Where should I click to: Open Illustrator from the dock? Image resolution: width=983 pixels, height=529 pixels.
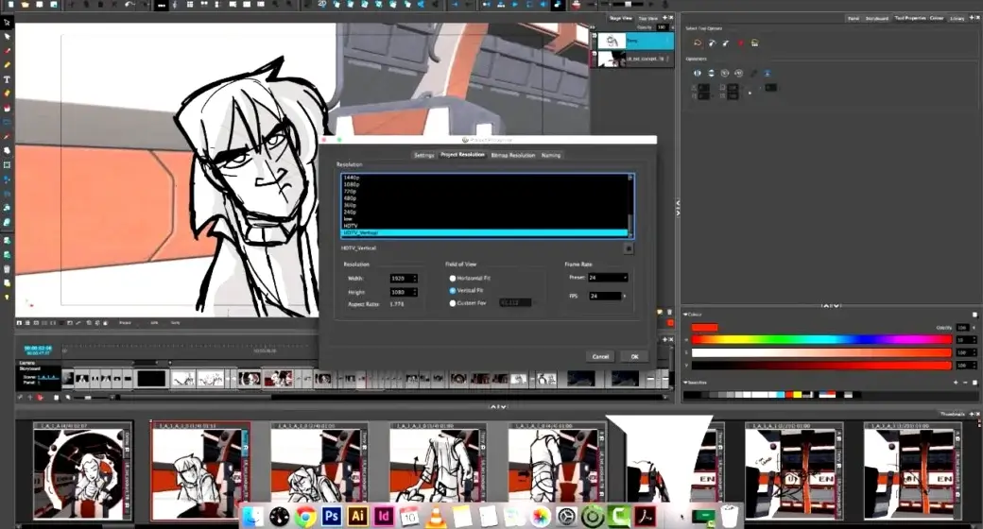point(357,516)
